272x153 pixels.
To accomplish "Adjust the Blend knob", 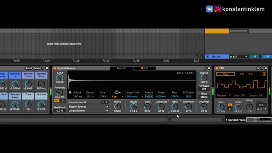I will tap(118, 107).
